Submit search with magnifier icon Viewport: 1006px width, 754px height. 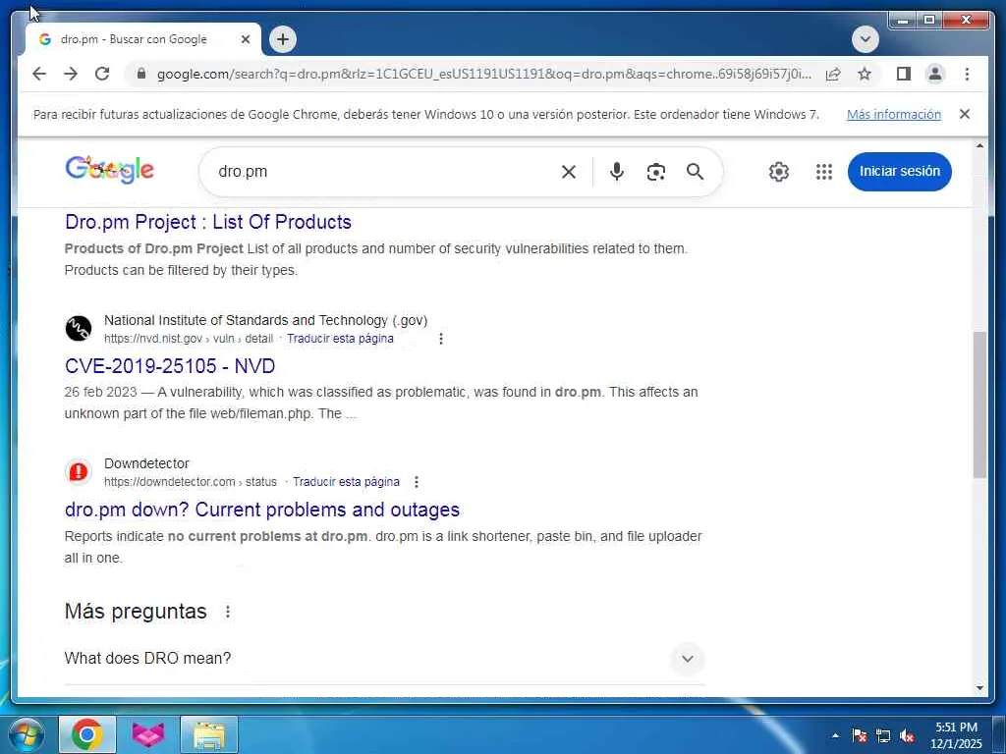[x=695, y=172]
